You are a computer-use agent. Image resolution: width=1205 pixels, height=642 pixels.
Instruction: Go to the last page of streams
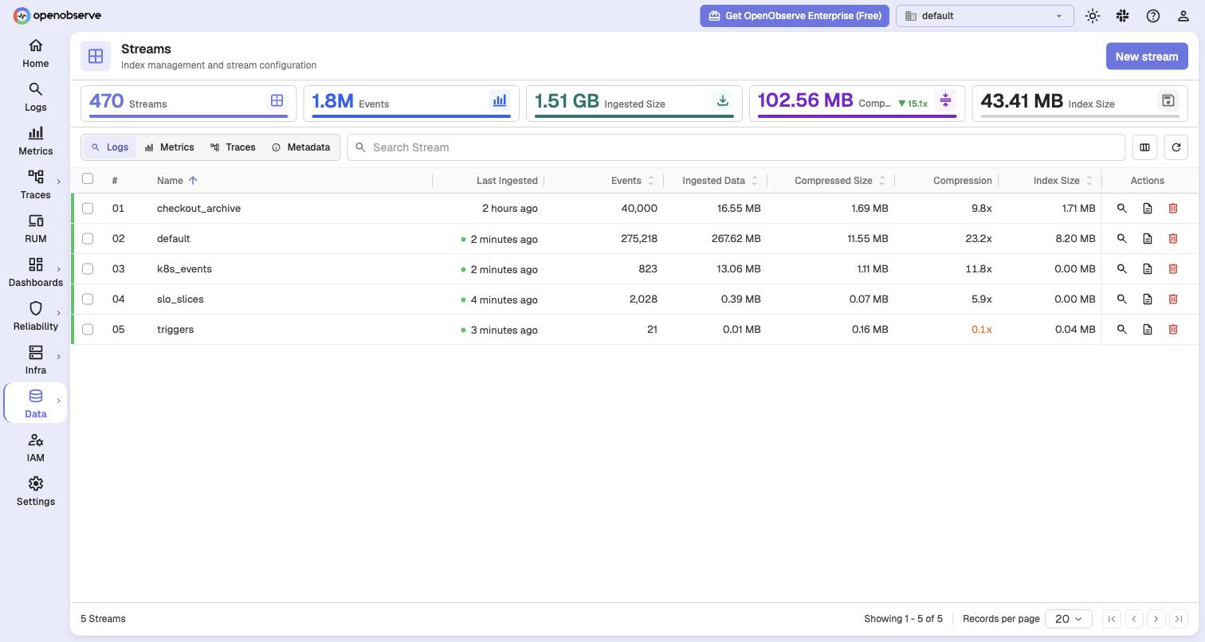tap(1179, 619)
